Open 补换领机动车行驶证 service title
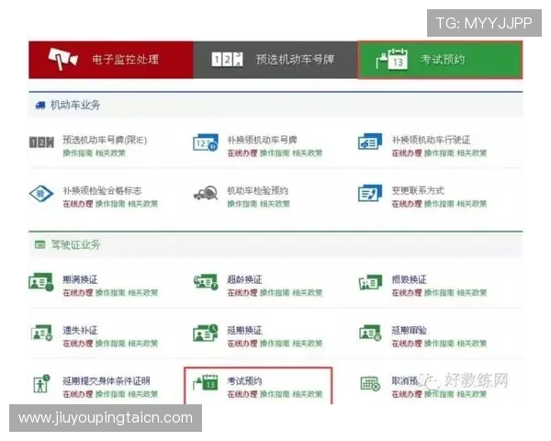 (x=431, y=140)
